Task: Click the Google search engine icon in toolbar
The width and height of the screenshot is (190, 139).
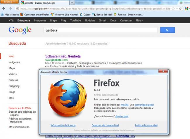Action: (186, 8)
